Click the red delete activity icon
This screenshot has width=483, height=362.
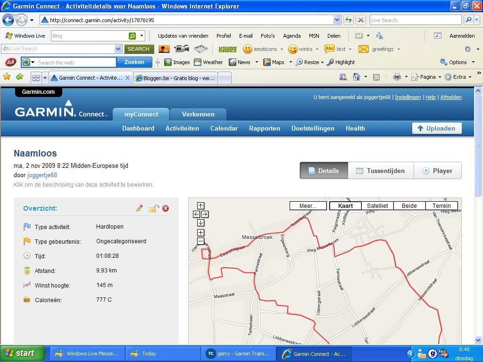tap(166, 208)
